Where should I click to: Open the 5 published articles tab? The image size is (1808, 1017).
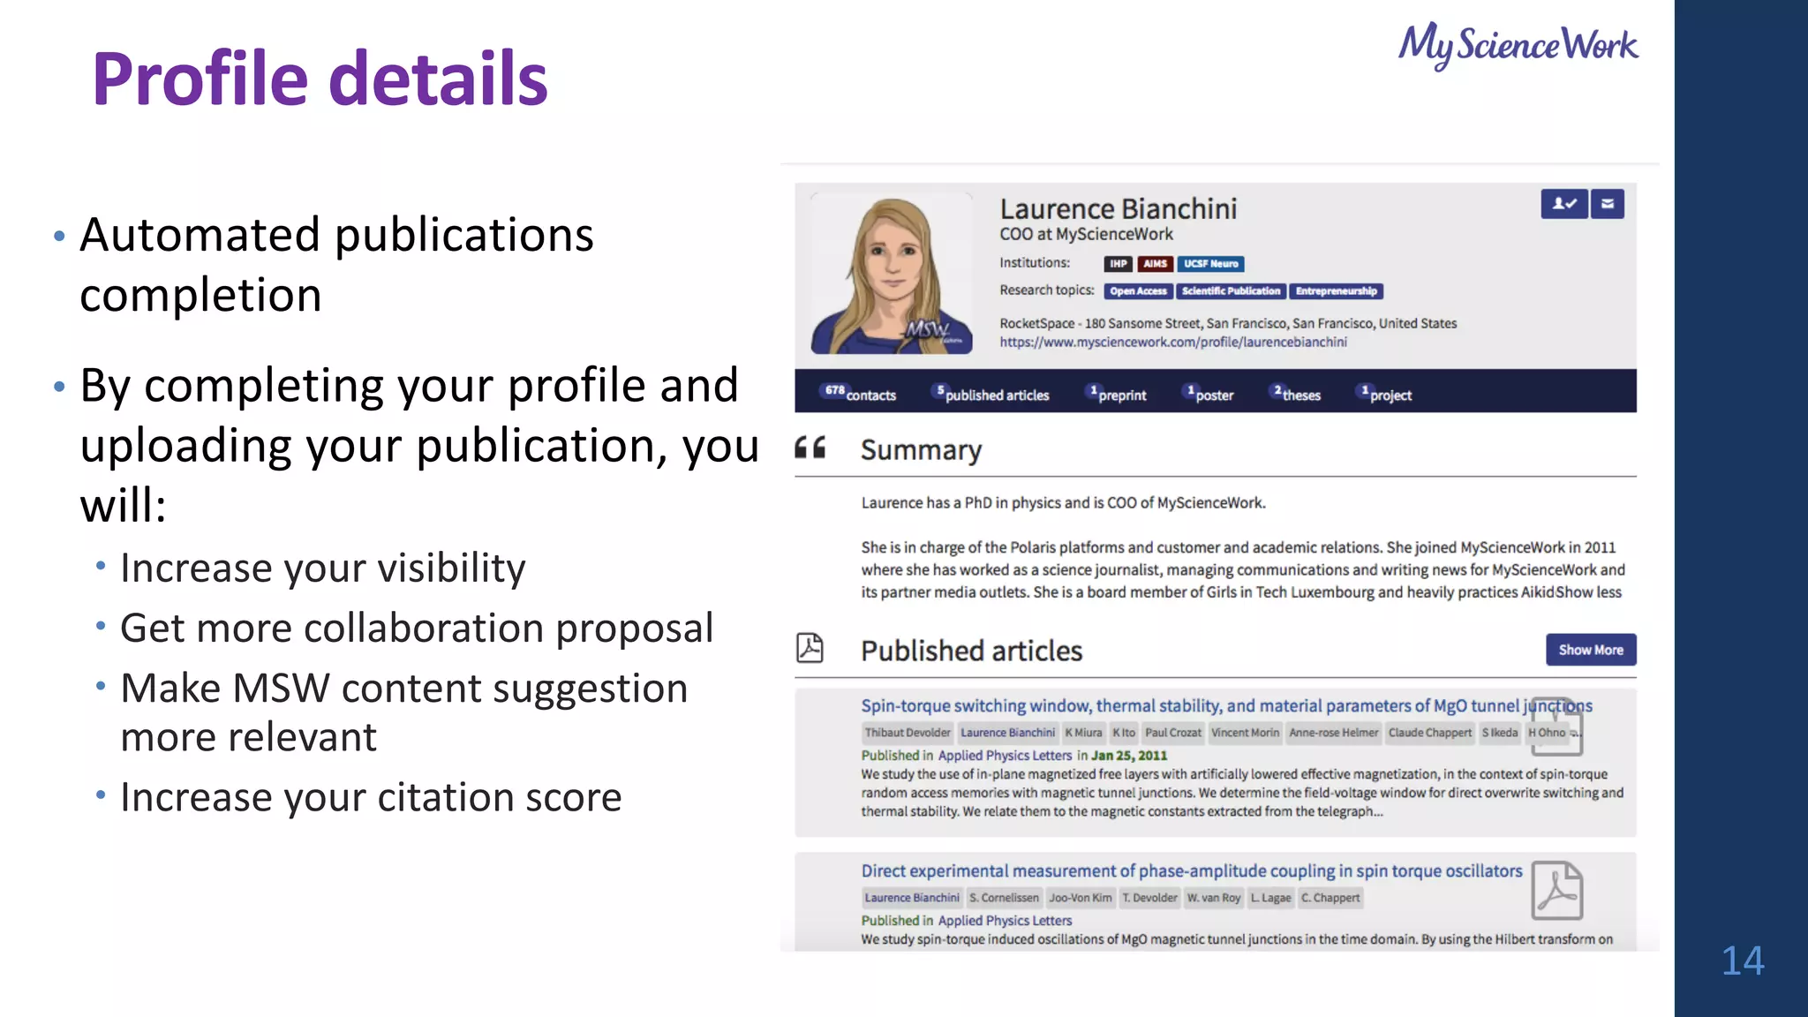pos(992,394)
